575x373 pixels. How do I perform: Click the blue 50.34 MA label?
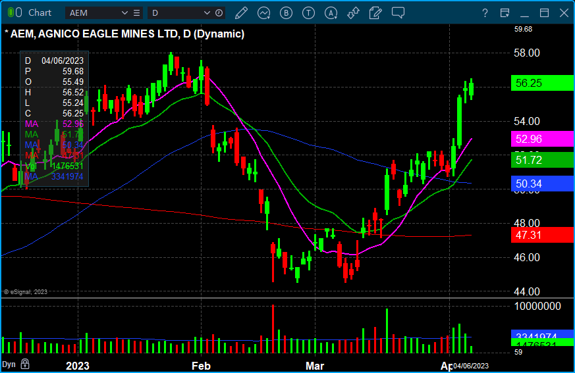pyautogui.click(x=542, y=184)
